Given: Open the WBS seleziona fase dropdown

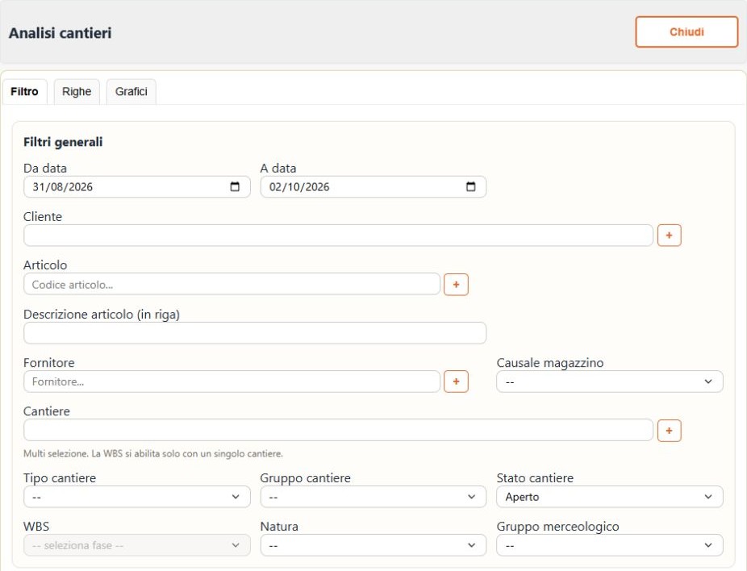Looking at the screenshot, I should tap(136, 545).
